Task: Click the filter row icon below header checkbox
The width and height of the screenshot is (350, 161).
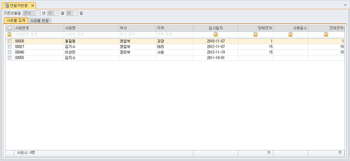Action: click(10, 34)
